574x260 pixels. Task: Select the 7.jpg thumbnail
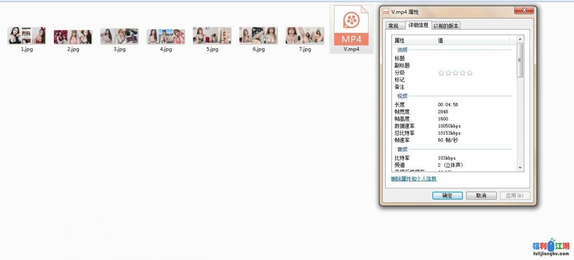tap(304, 35)
